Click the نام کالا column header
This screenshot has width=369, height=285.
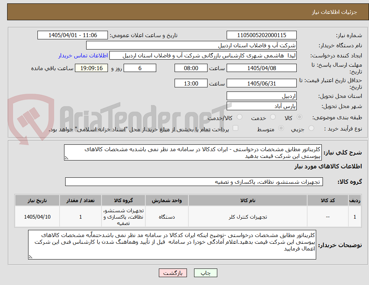[248, 201]
